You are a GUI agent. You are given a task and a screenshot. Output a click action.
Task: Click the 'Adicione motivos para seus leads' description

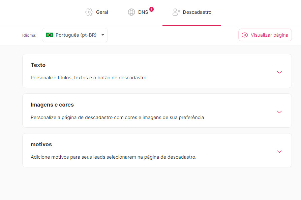(113, 157)
